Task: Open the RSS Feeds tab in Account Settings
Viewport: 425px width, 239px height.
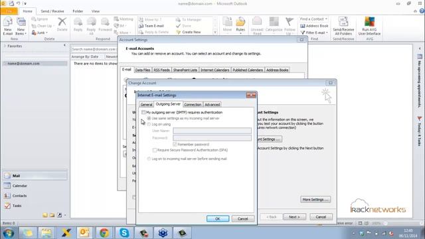Action: 161,70
